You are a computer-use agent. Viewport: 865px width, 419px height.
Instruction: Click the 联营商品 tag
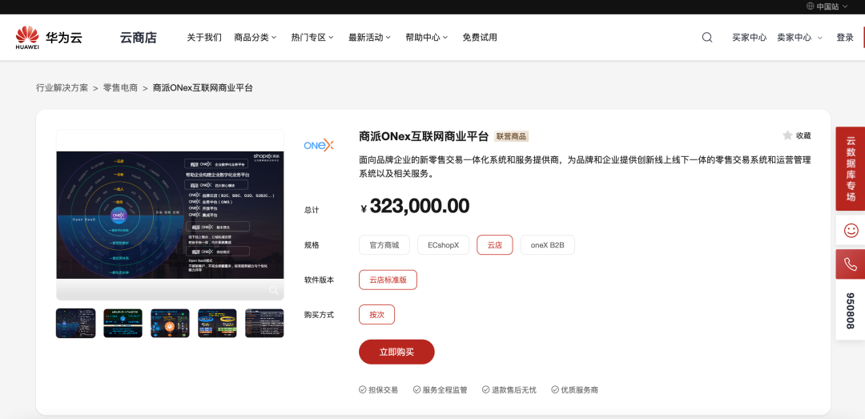(511, 136)
